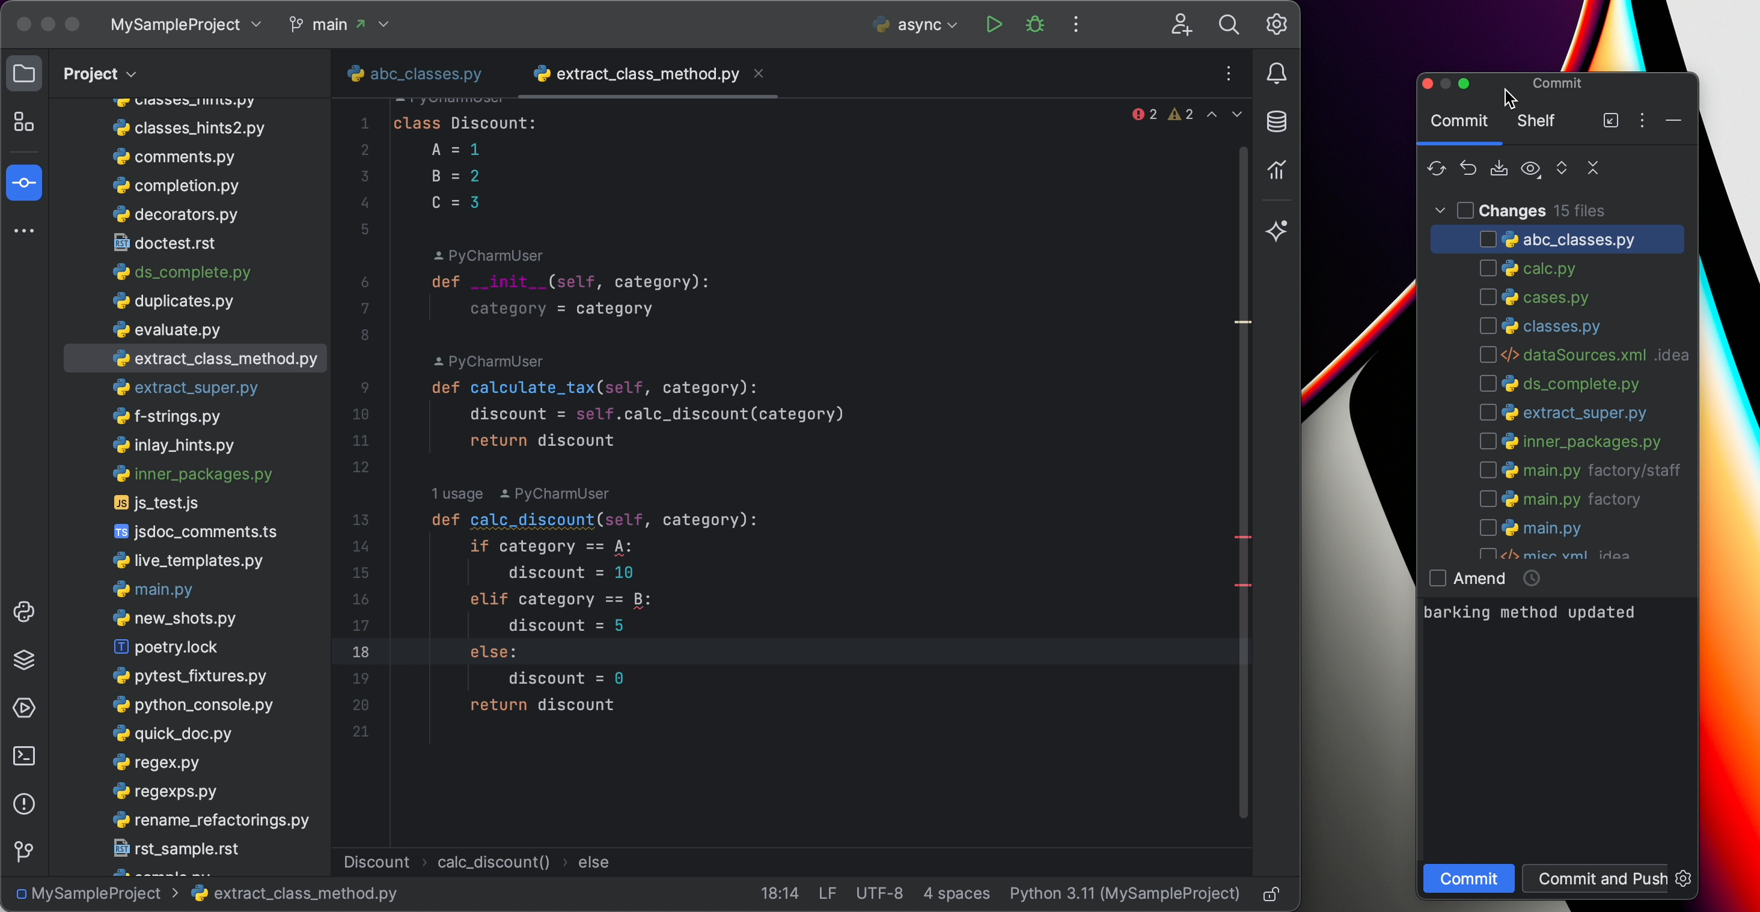Image resolution: width=1760 pixels, height=912 pixels.
Task: Open the Terminal tool window
Action: (x=24, y=756)
